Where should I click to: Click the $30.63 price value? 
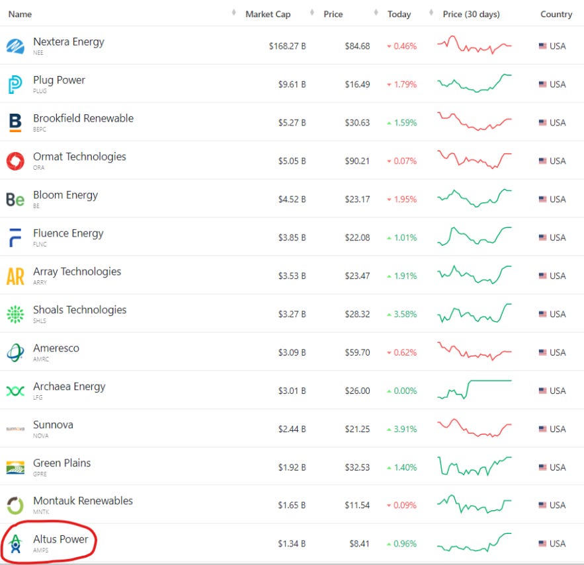[357, 123]
